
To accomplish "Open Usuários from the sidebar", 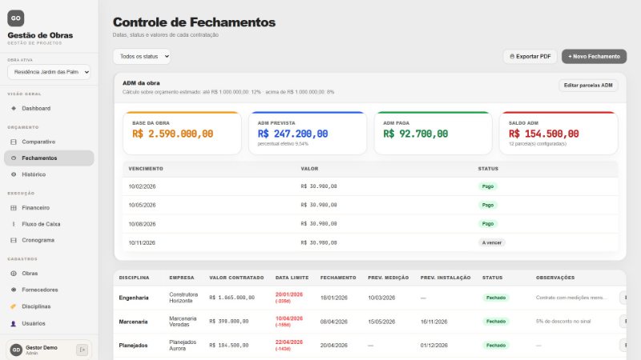I will pyautogui.click(x=49, y=323).
